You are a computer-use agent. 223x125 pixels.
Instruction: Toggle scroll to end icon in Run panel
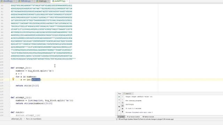coord(122,106)
